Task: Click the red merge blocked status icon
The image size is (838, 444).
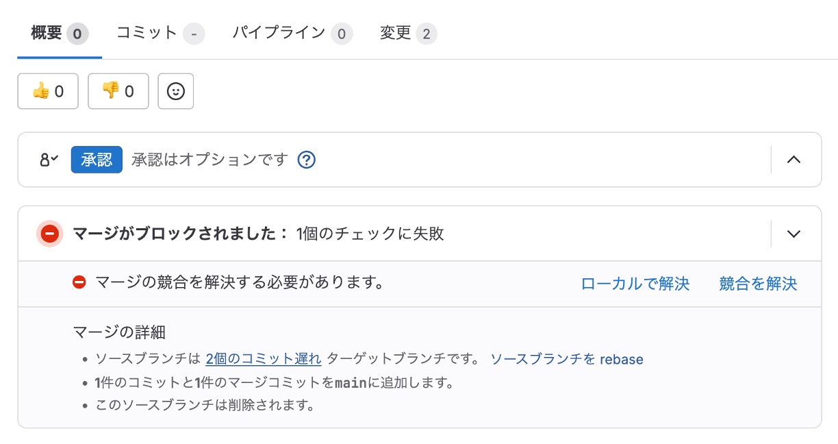Action: pyautogui.click(x=49, y=234)
